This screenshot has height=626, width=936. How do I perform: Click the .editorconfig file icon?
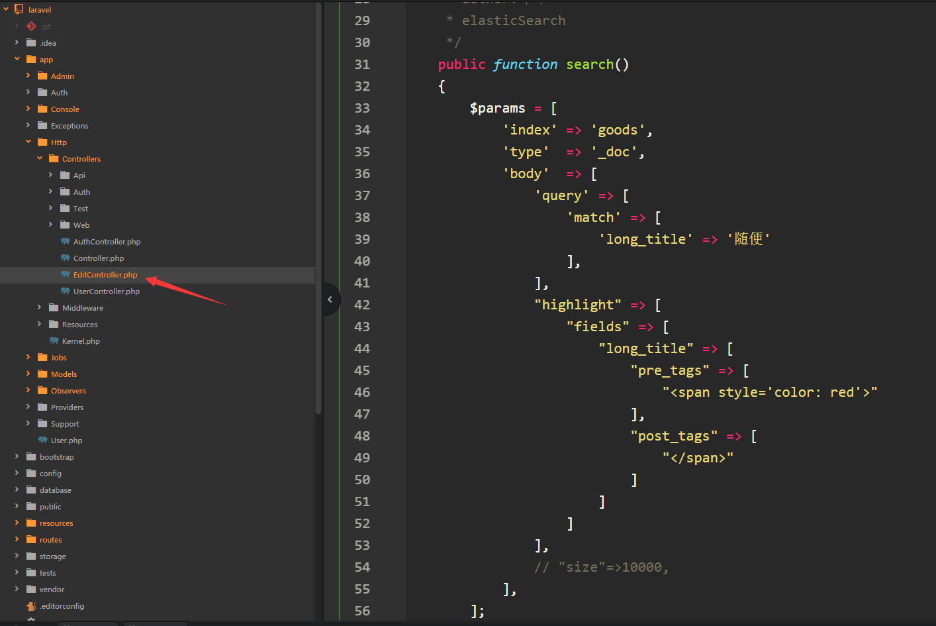[31, 605]
